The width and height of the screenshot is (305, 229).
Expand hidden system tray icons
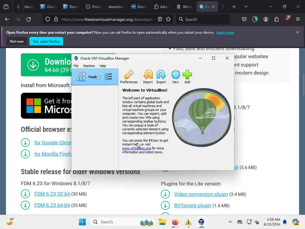coord(230,222)
